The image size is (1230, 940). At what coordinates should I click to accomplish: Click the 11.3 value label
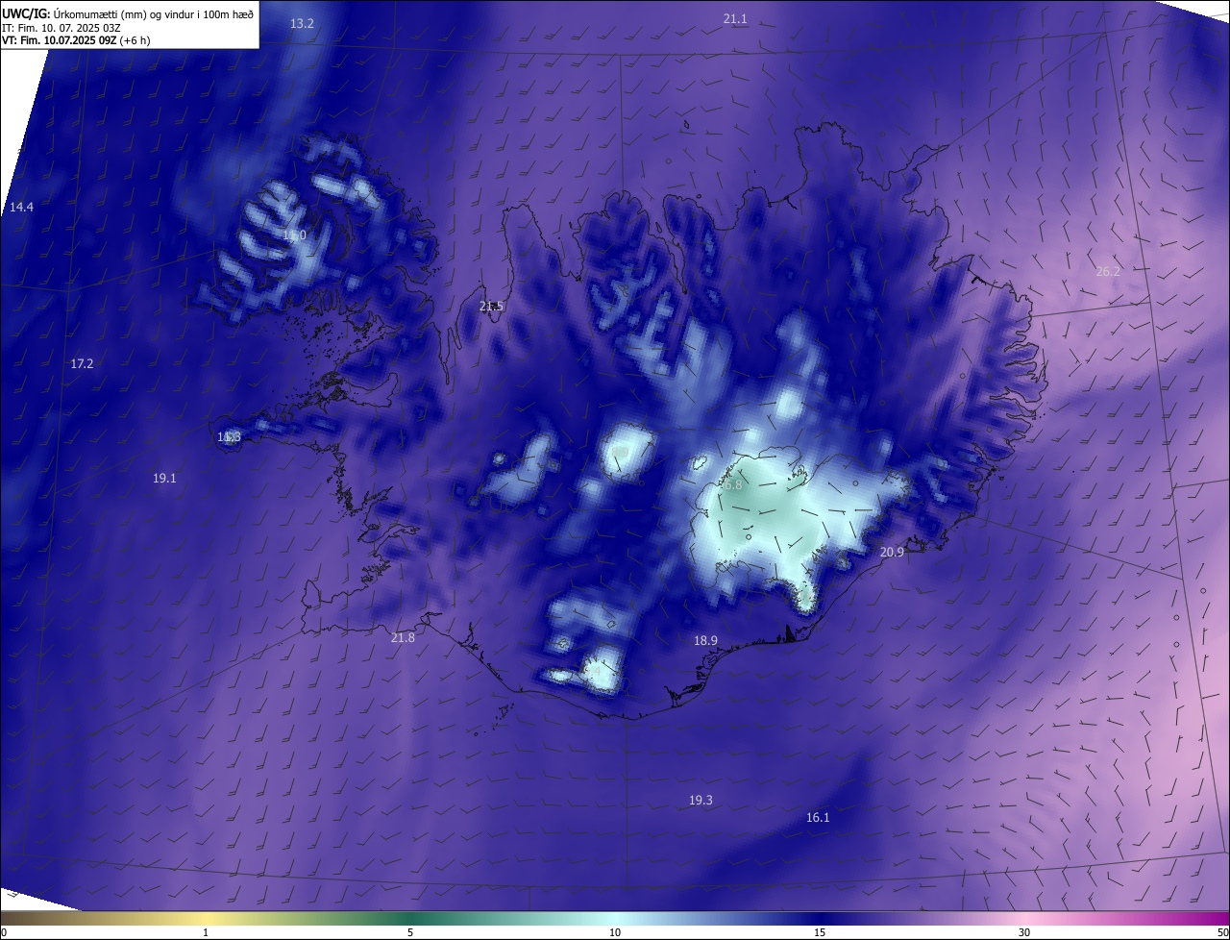pos(229,437)
